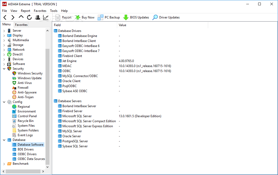
Task: Select the ODBC Drivers tree item
Action: click(x=24, y=154)
